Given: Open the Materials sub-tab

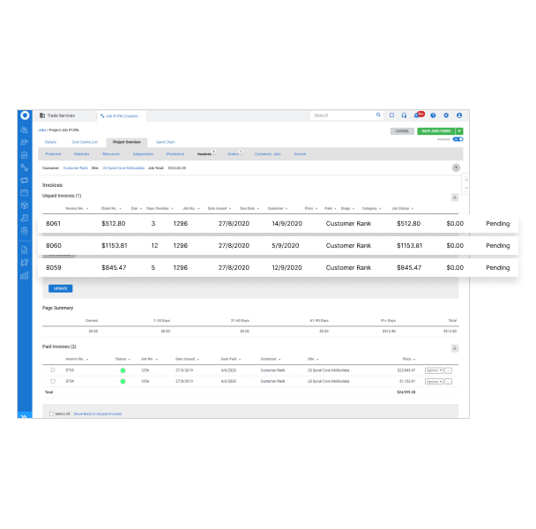Looking at the screenshot, I should point(81,154).
